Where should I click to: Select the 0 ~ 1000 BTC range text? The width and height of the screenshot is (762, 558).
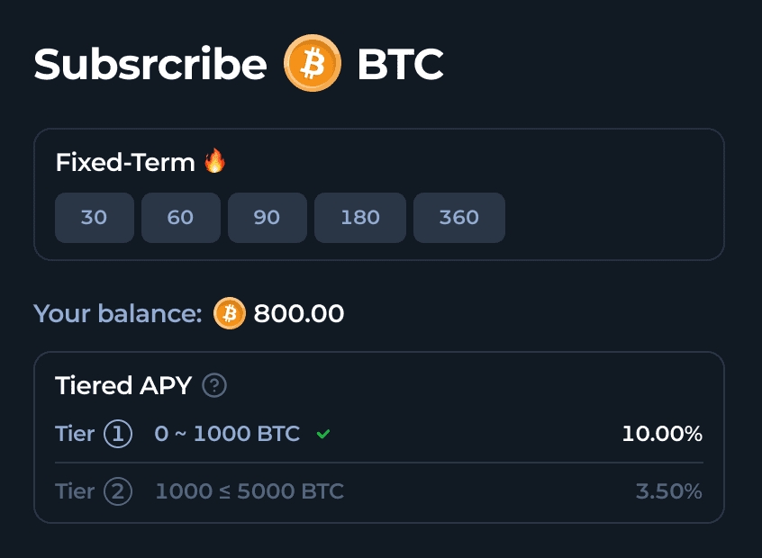227,434
